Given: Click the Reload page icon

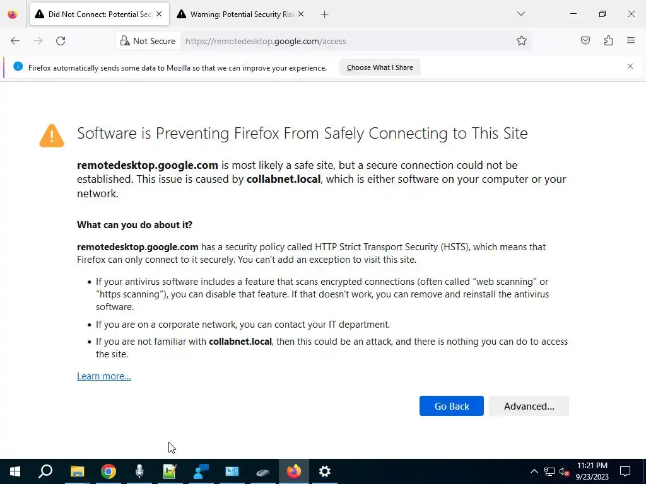Looking at the screenshot, I should tap(61, 41).
